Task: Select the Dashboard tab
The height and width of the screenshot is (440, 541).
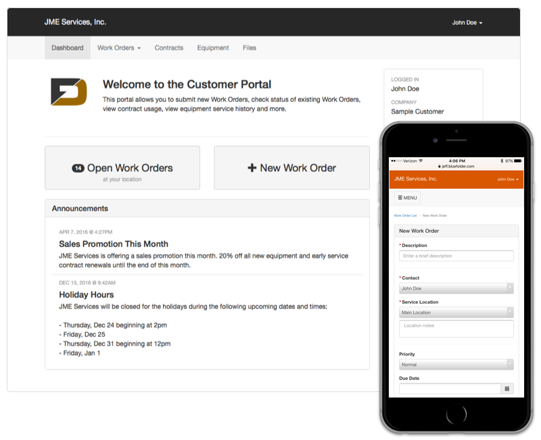Action: pos(68,48)
